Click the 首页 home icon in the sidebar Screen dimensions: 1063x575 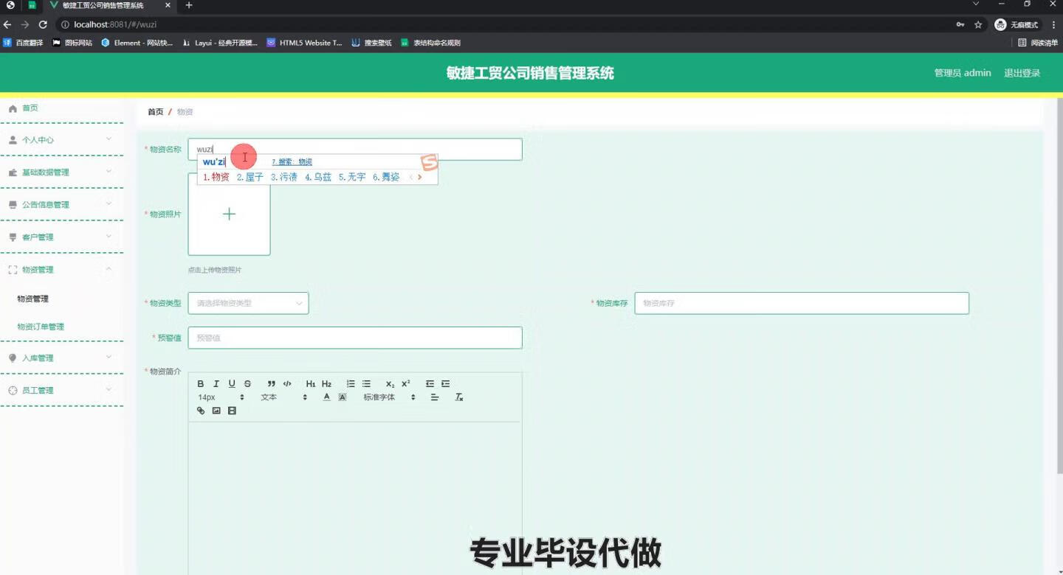13,108
